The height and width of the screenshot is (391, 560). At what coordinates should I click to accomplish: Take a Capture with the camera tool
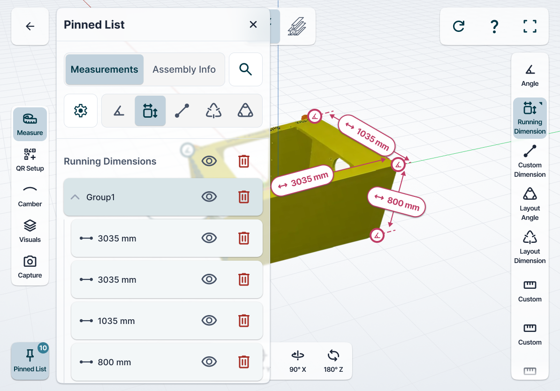30,267
